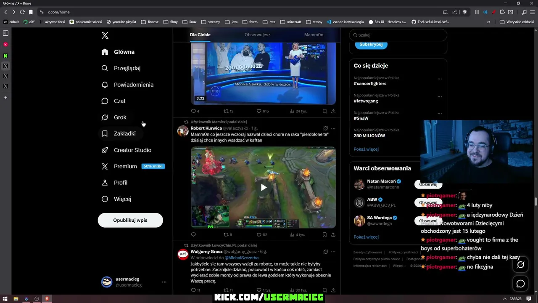Open Grok icon on Wulgarny Gracz post
The height and width of the screenshot is (303, 538).
325,252
